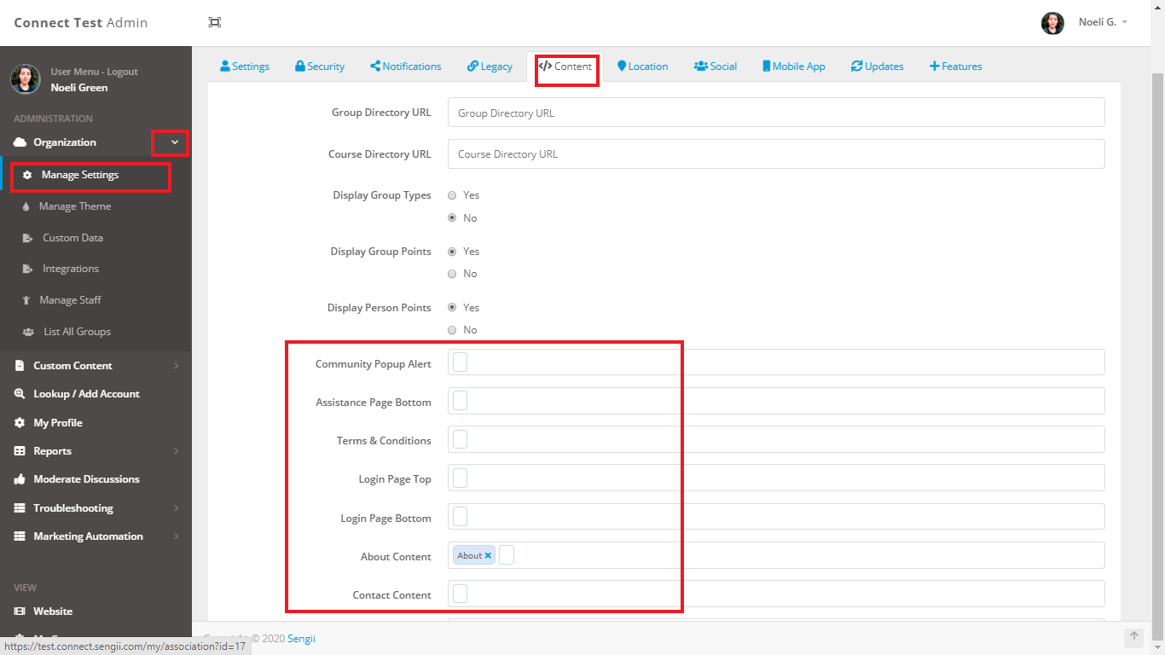Screen dimensions: 1165x655
Task: Click Lookup / Add Account search icon
Action: 20,394
